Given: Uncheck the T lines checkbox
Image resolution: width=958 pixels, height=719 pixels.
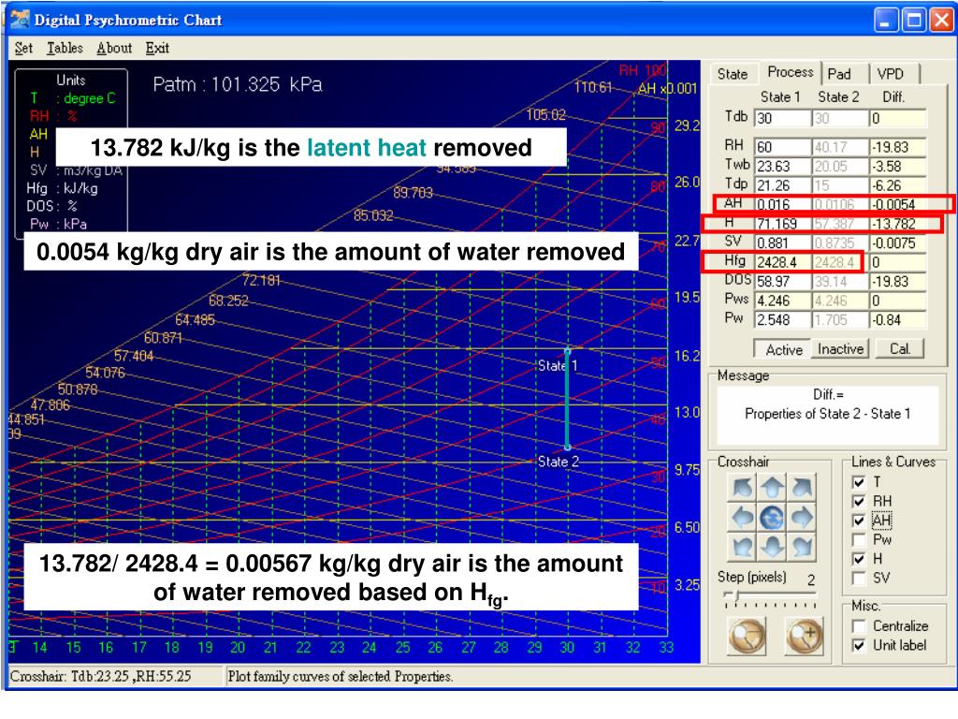Looking at the screenshot, I should pyautogui.click(x=859, y=482).
